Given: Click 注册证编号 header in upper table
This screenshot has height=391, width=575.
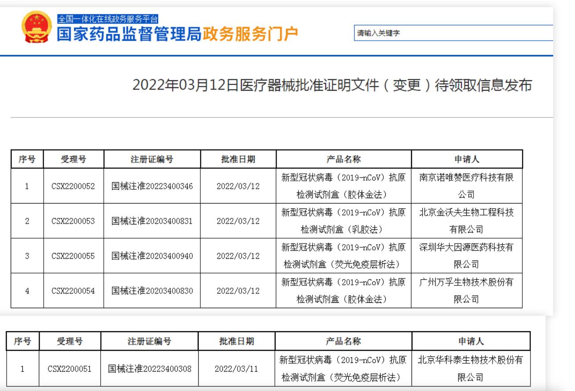Looking at the screenshot, I should (152, 159).
